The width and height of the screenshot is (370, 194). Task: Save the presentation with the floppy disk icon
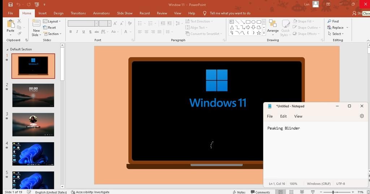[10, 4]
